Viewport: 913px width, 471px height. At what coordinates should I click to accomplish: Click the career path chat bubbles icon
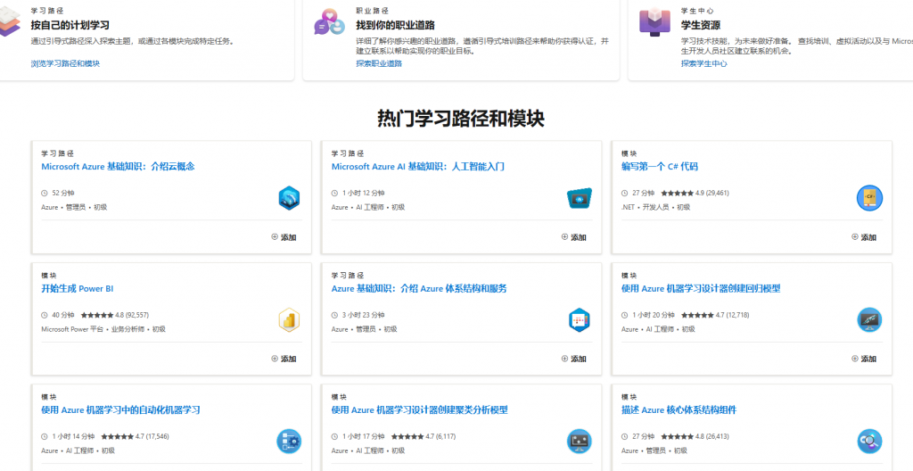[x=330, y=22]
